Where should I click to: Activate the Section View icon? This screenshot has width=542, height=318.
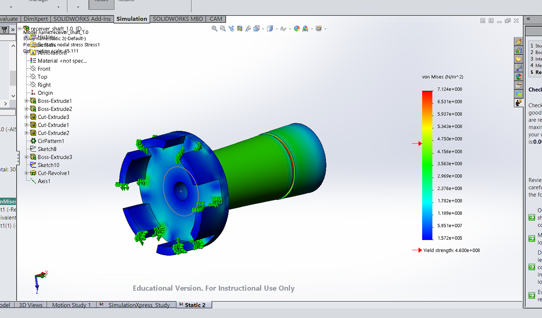[x=240, y=29]
